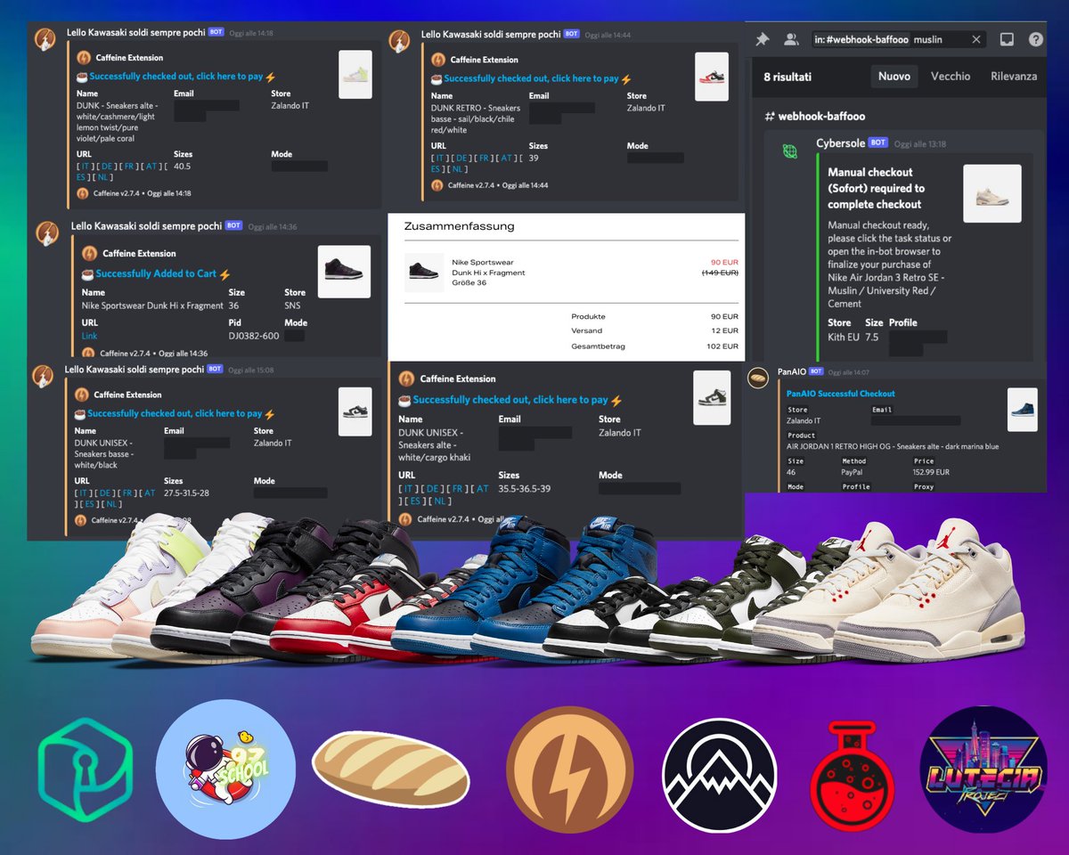Open pay link in 14:18 DUNK cashmere embed

(x=176, y=77)
